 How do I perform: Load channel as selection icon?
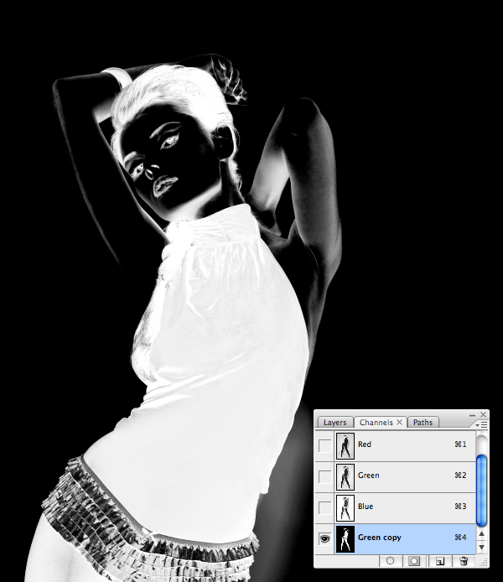(390, 561)
